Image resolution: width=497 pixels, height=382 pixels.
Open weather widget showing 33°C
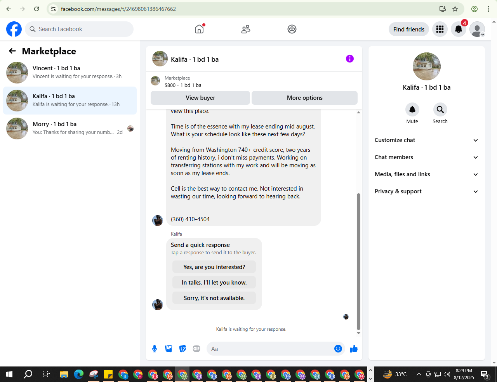395,374
